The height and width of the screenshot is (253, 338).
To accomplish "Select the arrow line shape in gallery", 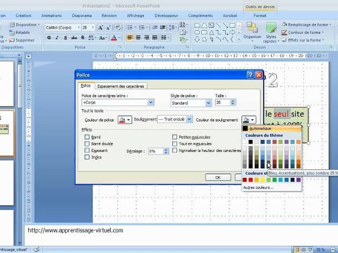I will 225,25.
